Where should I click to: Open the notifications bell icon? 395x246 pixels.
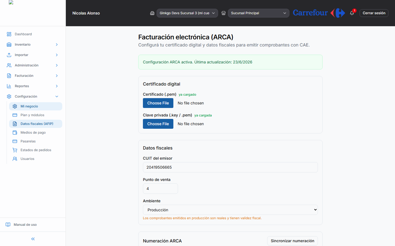coord(352,13)
